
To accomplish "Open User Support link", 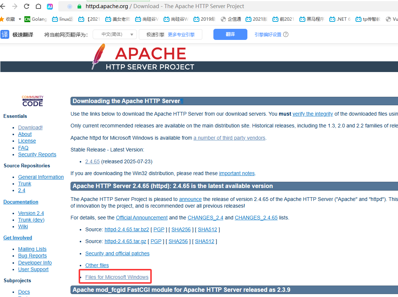I will pos(33,269).
